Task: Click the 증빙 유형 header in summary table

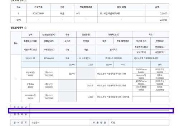Action: [x=121, y=7]
